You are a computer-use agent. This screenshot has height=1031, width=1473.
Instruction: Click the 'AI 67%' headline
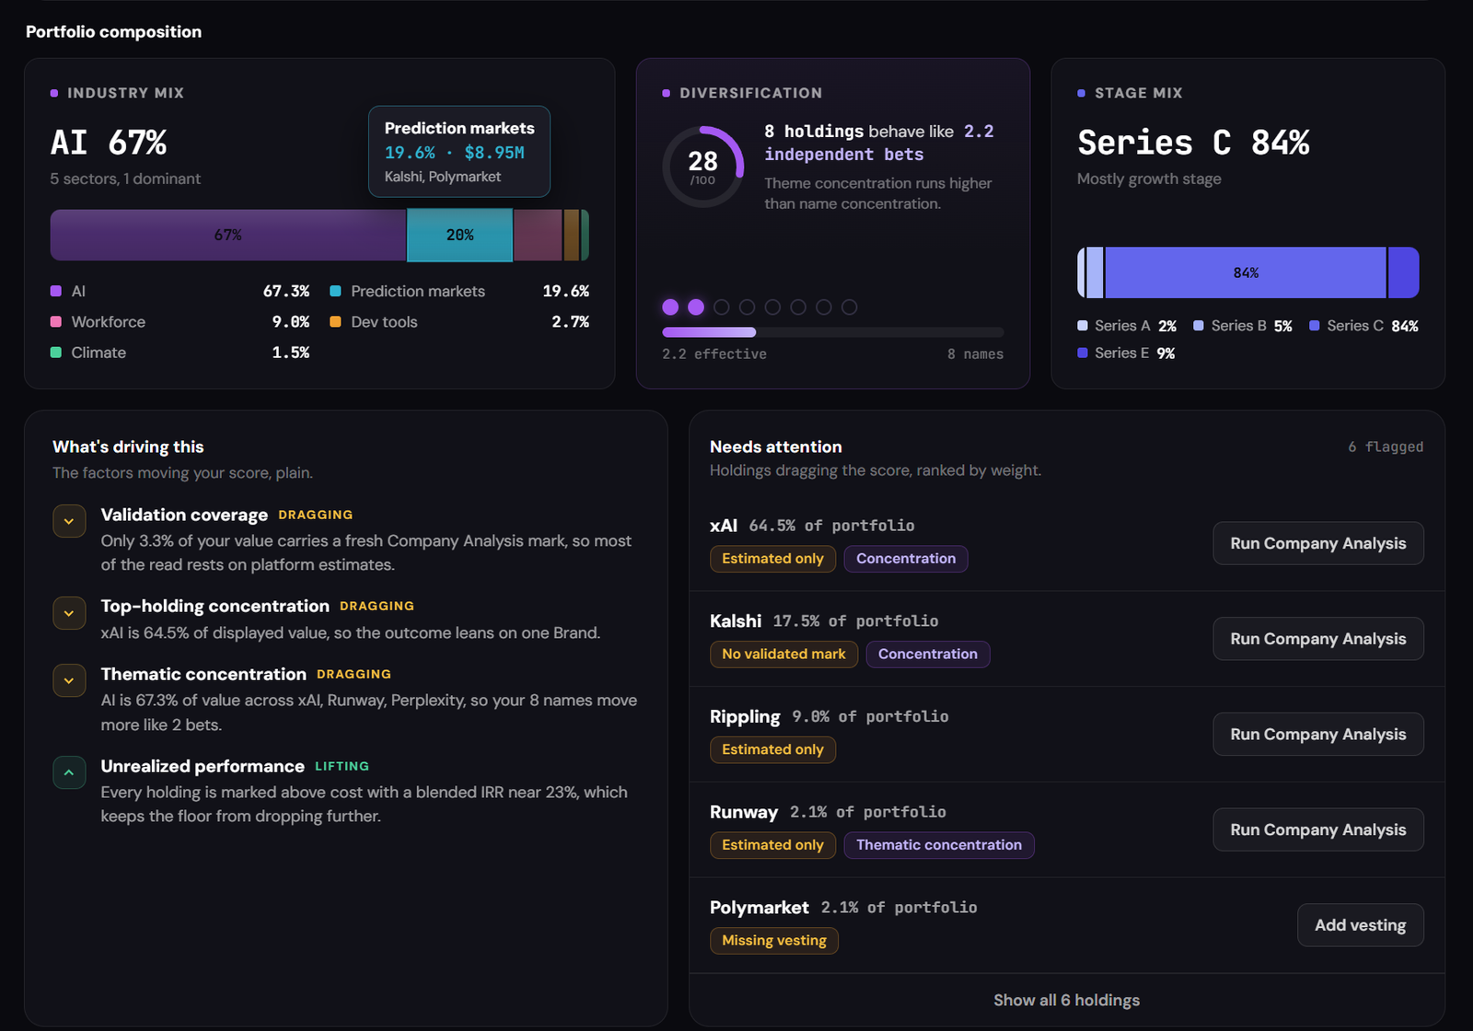pos(109,143)
